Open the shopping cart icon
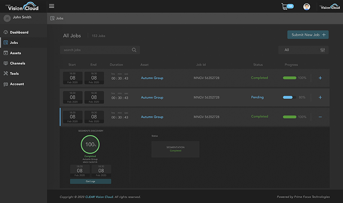Viewport: 343px width, 203px height. click(284, 6)
